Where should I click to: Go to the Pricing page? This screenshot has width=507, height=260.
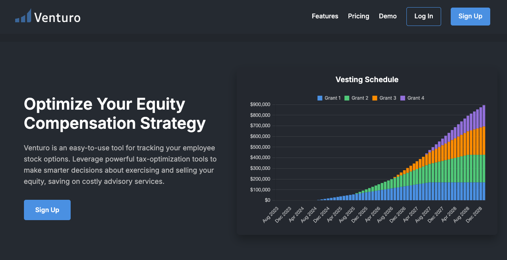pos(358,16)
